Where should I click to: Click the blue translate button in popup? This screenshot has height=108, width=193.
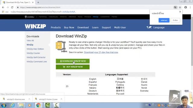pos(164,20)
